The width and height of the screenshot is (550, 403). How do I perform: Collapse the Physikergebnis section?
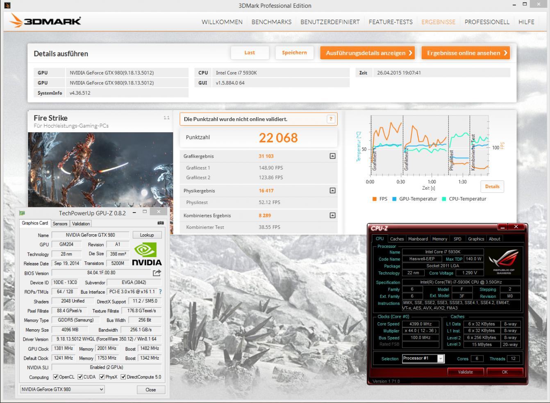coord(332,190)
